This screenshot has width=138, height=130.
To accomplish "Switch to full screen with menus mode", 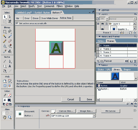I will click(x=7, y=113).
